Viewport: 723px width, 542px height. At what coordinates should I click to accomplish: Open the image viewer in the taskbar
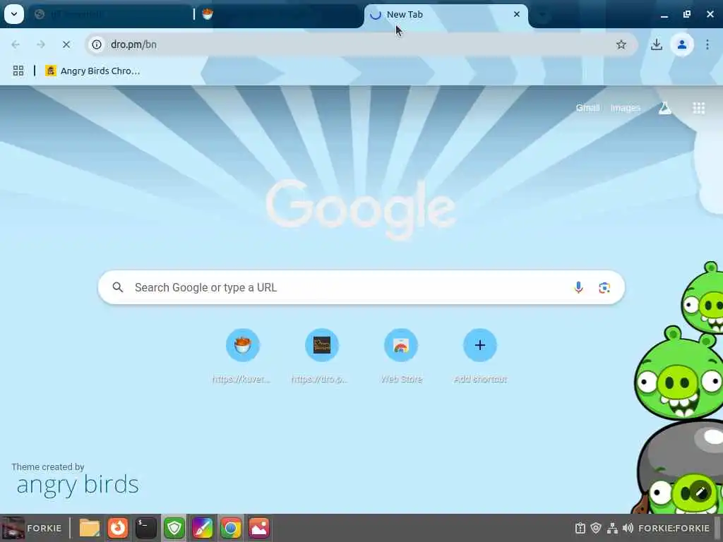(x=259, y=528)
